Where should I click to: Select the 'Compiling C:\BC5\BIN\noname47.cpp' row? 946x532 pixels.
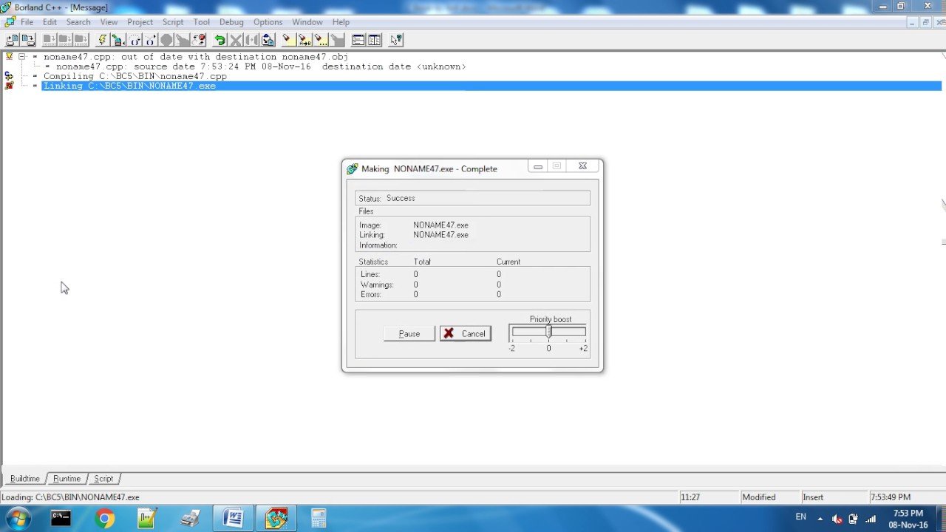point(135,76)
